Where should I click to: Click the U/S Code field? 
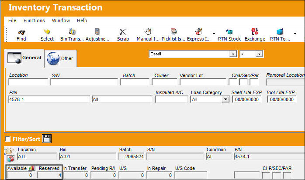(191, 175)
